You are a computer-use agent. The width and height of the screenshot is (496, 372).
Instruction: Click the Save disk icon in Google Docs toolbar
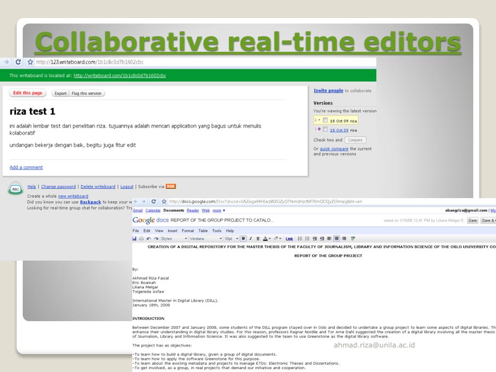pyautogui.click(x=134, y=239)
